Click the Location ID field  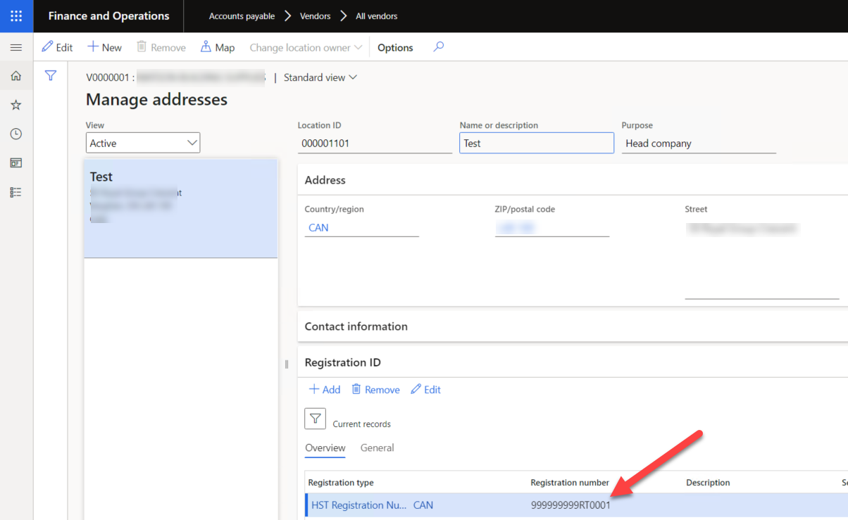pyautogui.click(x=375, y=143)
